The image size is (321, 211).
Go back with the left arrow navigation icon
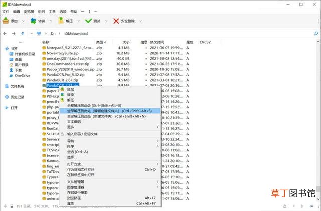5,34
